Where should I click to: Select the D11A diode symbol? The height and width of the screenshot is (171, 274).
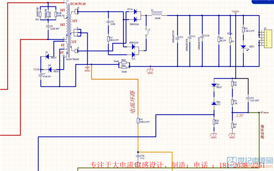coord(136,12)
